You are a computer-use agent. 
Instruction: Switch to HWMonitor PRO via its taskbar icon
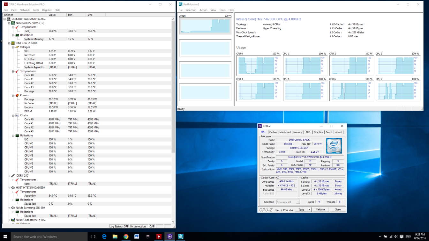tap(159, 237)
